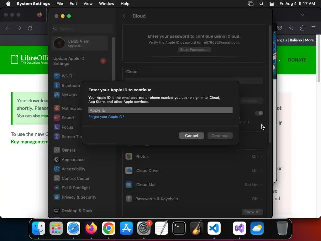This screenshot has height=241, width=321.
Task: Open the File menu
Action: click(x=60, y=4)
